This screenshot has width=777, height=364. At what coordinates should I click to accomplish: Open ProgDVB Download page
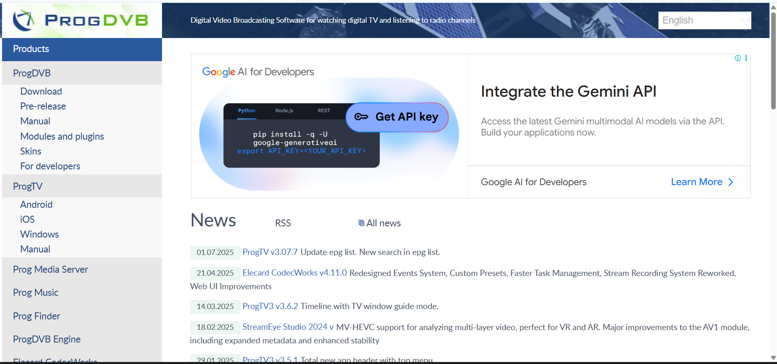41,91
